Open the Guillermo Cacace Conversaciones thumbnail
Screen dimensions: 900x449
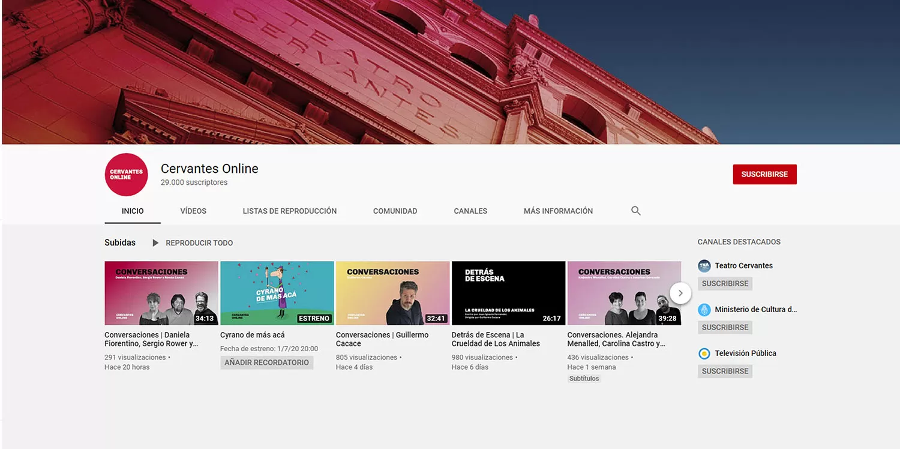pyautogui.click(x=393, y=293)
